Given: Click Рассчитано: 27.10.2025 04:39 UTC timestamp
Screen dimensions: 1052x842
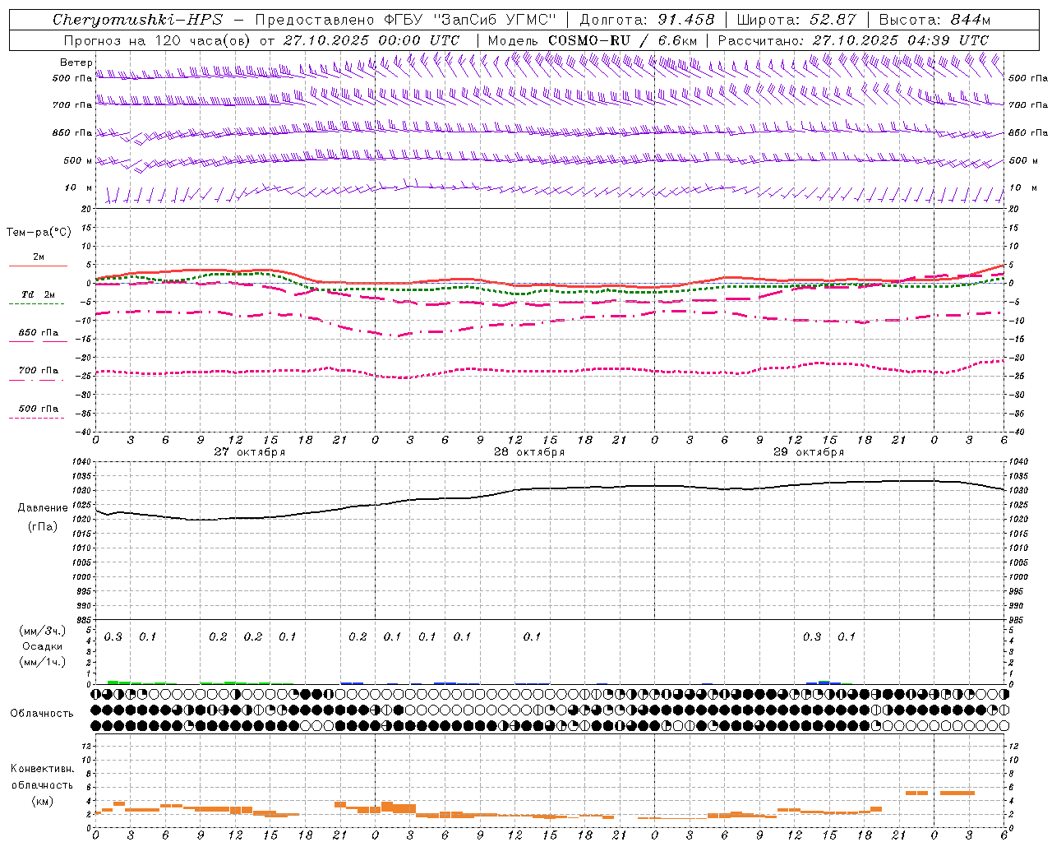Looking at the screenshot, I should tap(853, 40).
